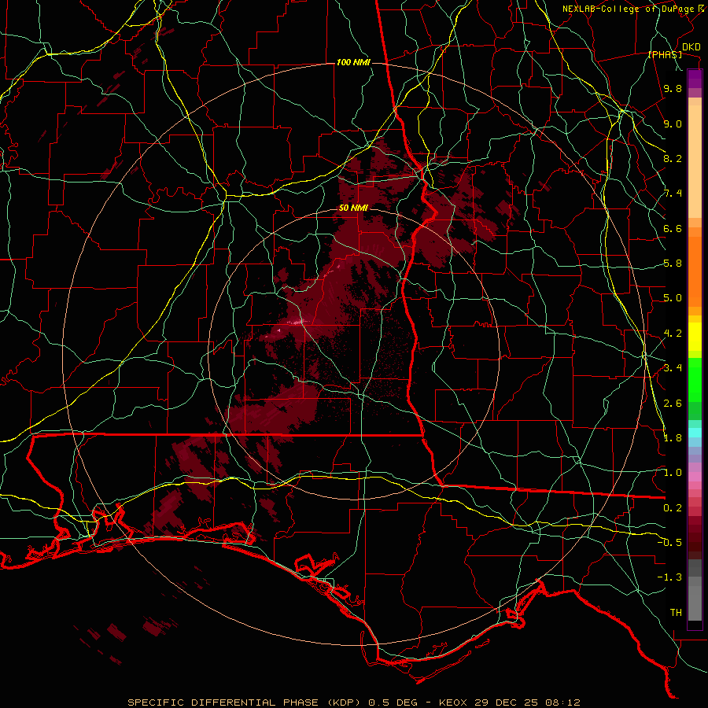
Task: Click the [PHAS] units label
Action: pyautogui.click(x=665, y=54)
